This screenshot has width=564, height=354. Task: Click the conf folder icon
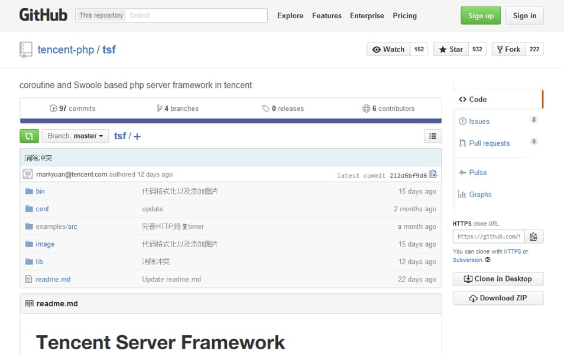(29, 209)
